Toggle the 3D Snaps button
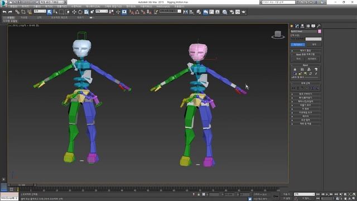Image resolution: width=357 pixels, height=201 pixels. [132, 12]
